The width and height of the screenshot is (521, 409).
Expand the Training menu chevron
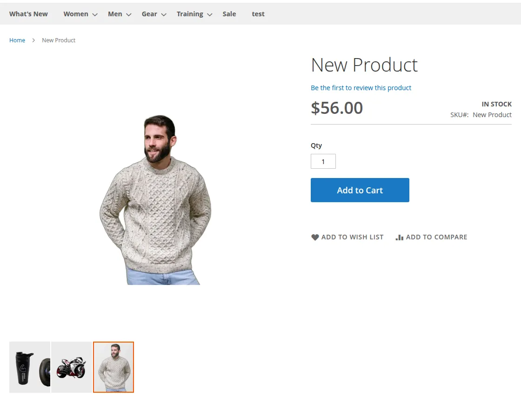point(209,14)
